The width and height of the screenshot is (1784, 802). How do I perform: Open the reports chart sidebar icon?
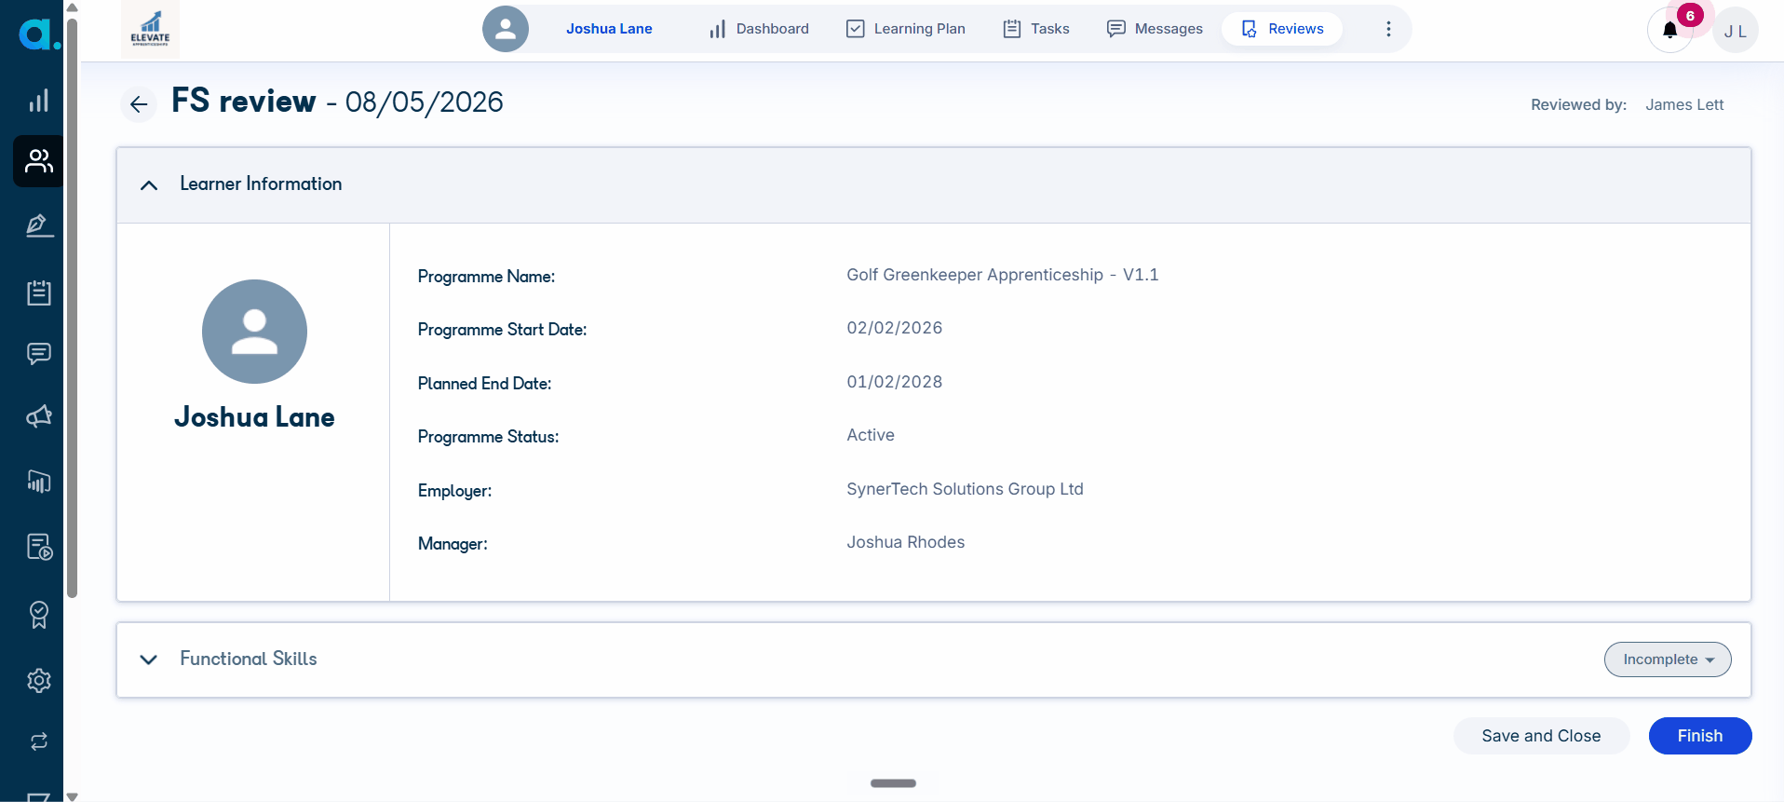(38, 482)
